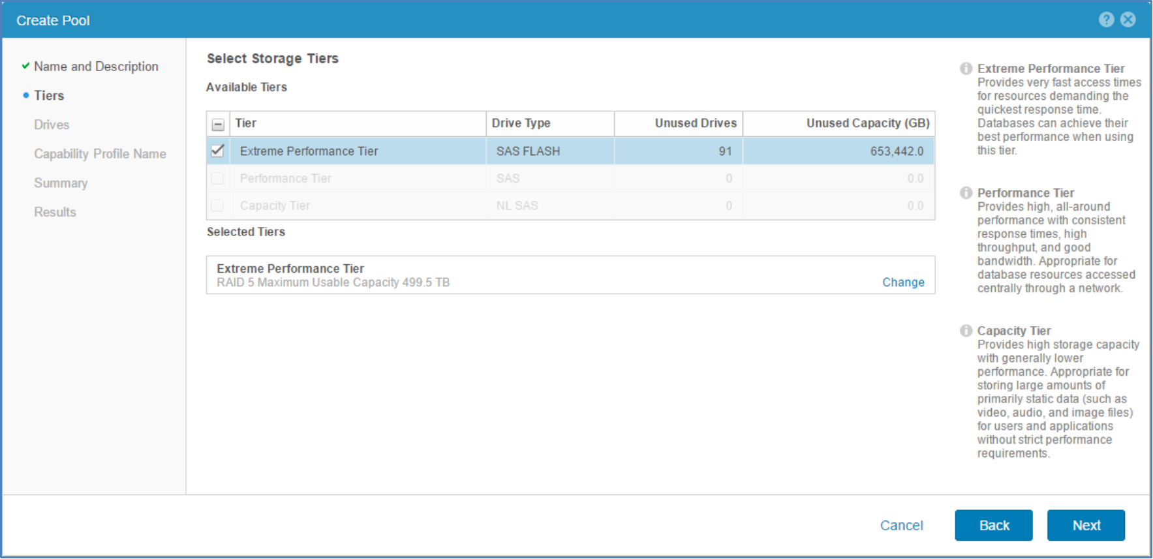Select the Capability Profile Name step

[100, 154]
